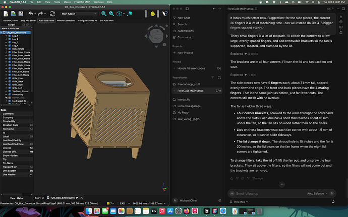Open the Macro menu
This screenshot has height=217, width=348.
67,2
